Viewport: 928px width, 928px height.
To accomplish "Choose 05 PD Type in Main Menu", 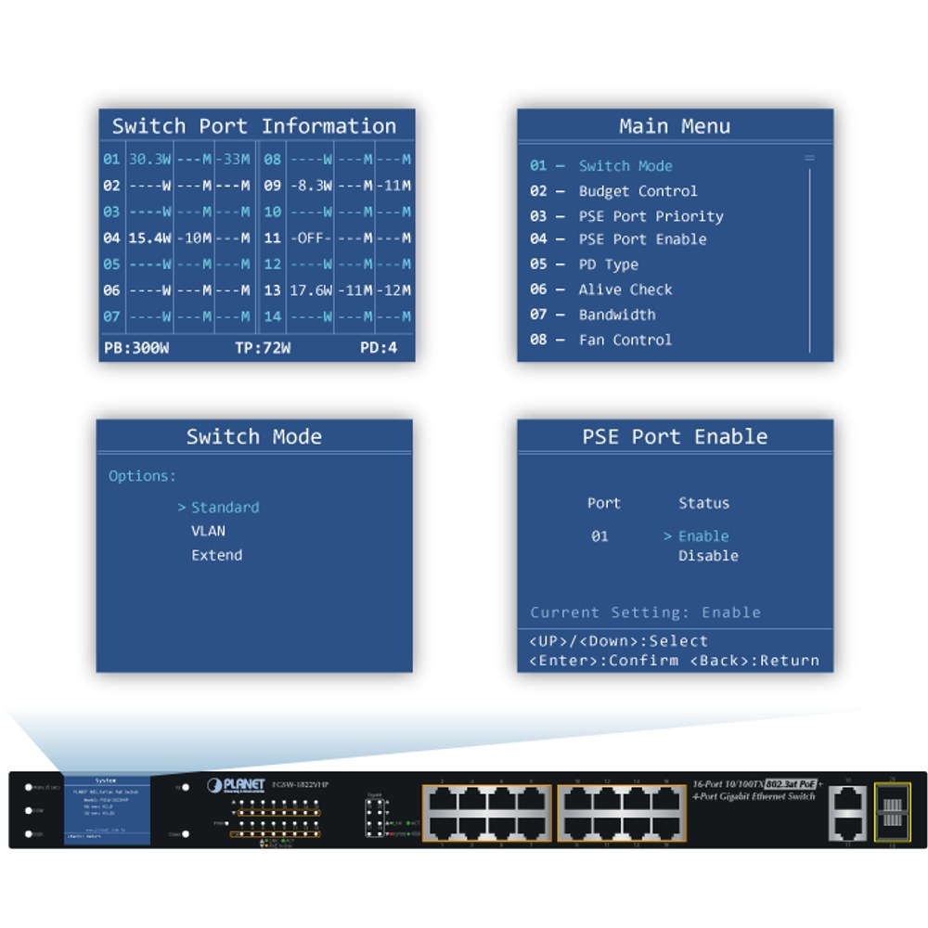I will [584, 264].
